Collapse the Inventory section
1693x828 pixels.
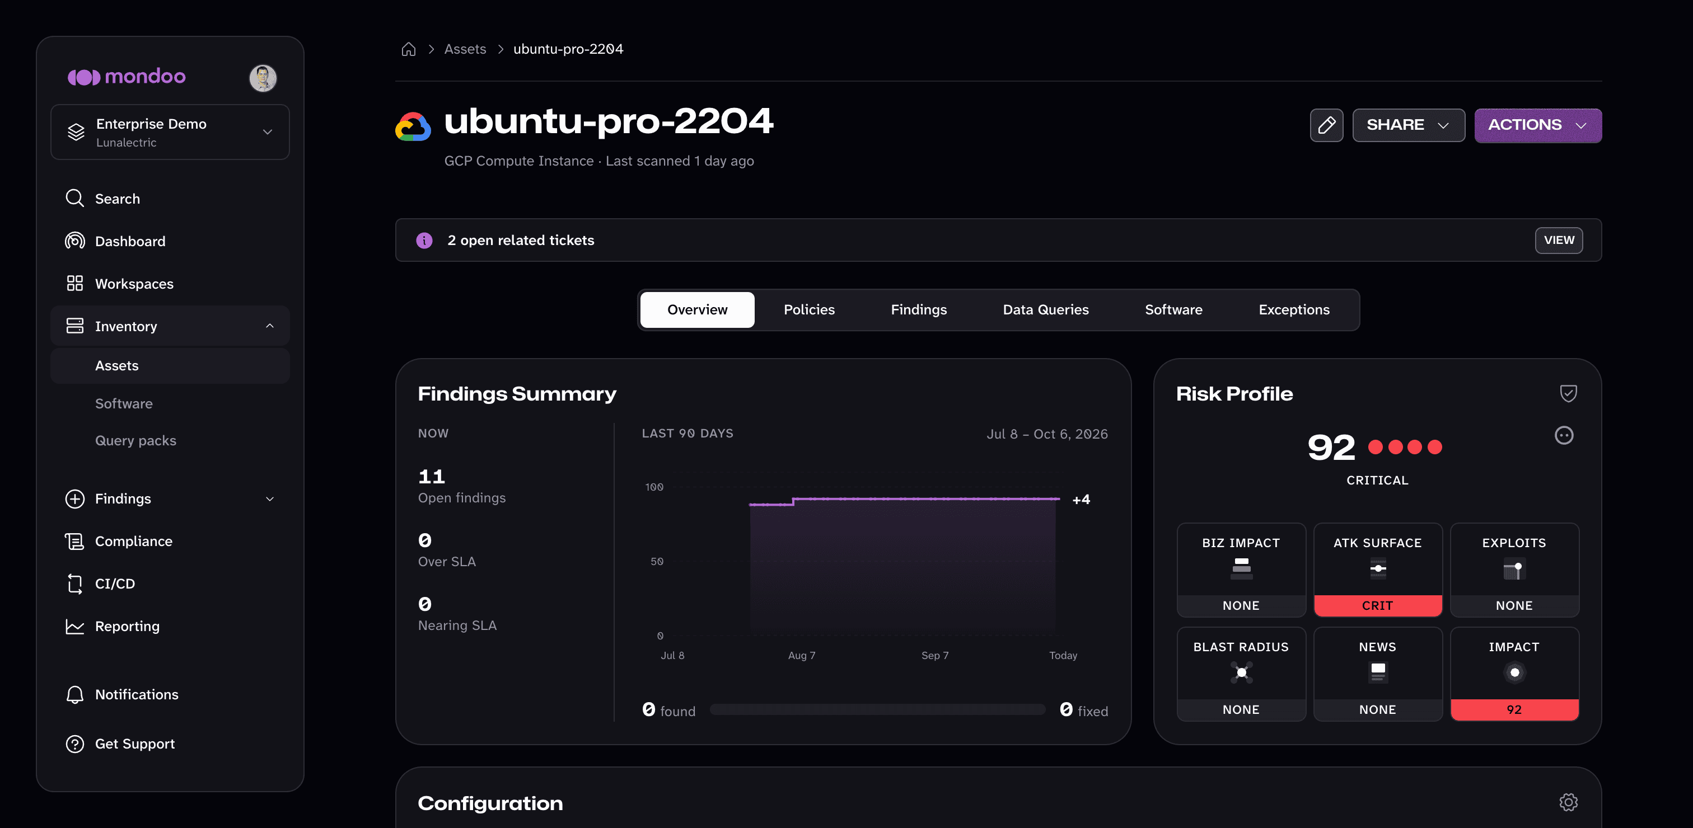point(170,326)
